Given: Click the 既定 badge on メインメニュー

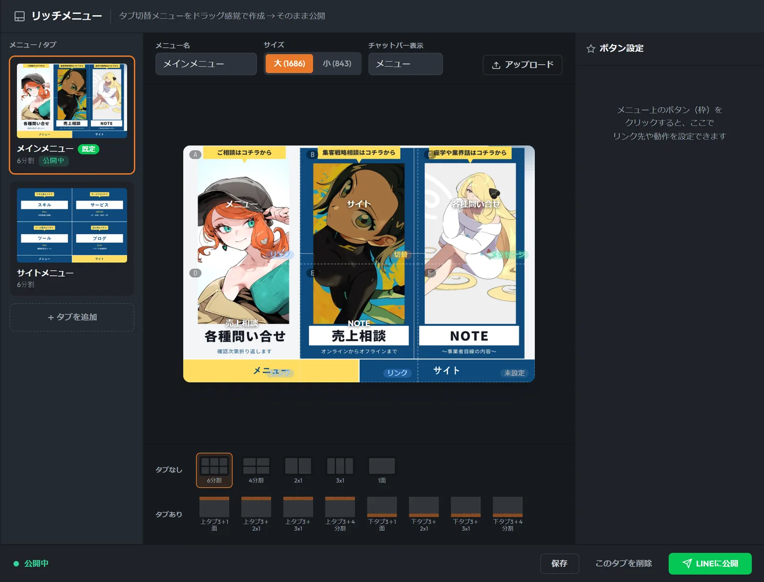Looking at the screenshot, I should [x=88, y=149].
